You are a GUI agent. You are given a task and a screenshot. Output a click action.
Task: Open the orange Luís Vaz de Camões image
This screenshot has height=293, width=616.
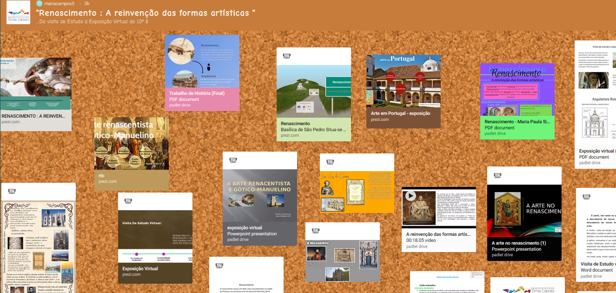point(357,192)
